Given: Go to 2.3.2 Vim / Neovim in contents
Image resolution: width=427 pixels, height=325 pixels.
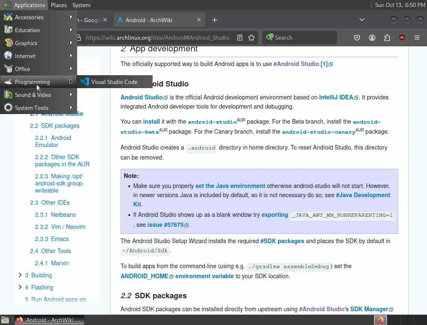Looking at the screenshot, I should (x=60, y=227).
